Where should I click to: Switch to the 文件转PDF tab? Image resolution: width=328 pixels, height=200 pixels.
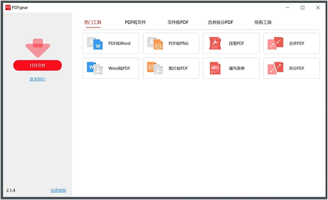point(178,22)
